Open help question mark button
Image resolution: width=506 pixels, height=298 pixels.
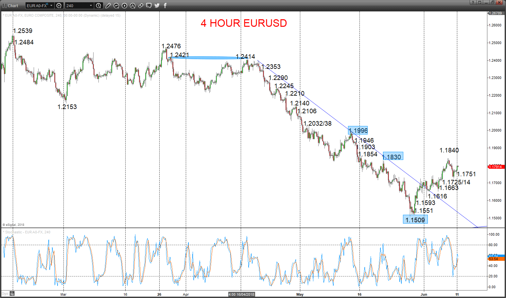[473, 2]
